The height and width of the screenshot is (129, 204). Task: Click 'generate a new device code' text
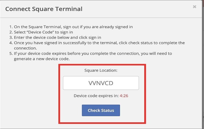coord(42,59)
